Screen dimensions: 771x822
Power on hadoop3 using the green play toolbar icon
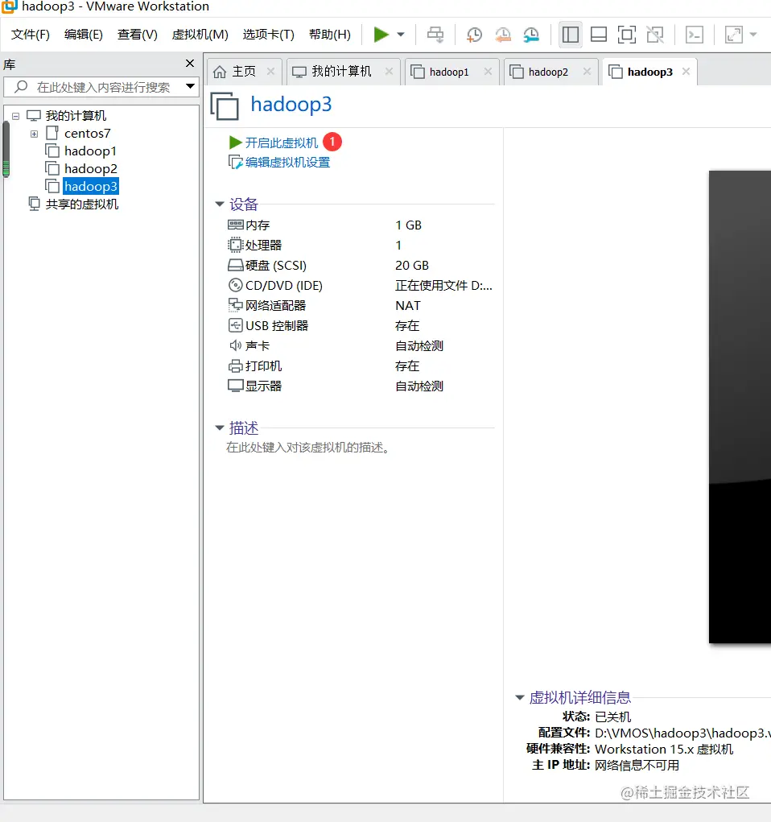380,34
